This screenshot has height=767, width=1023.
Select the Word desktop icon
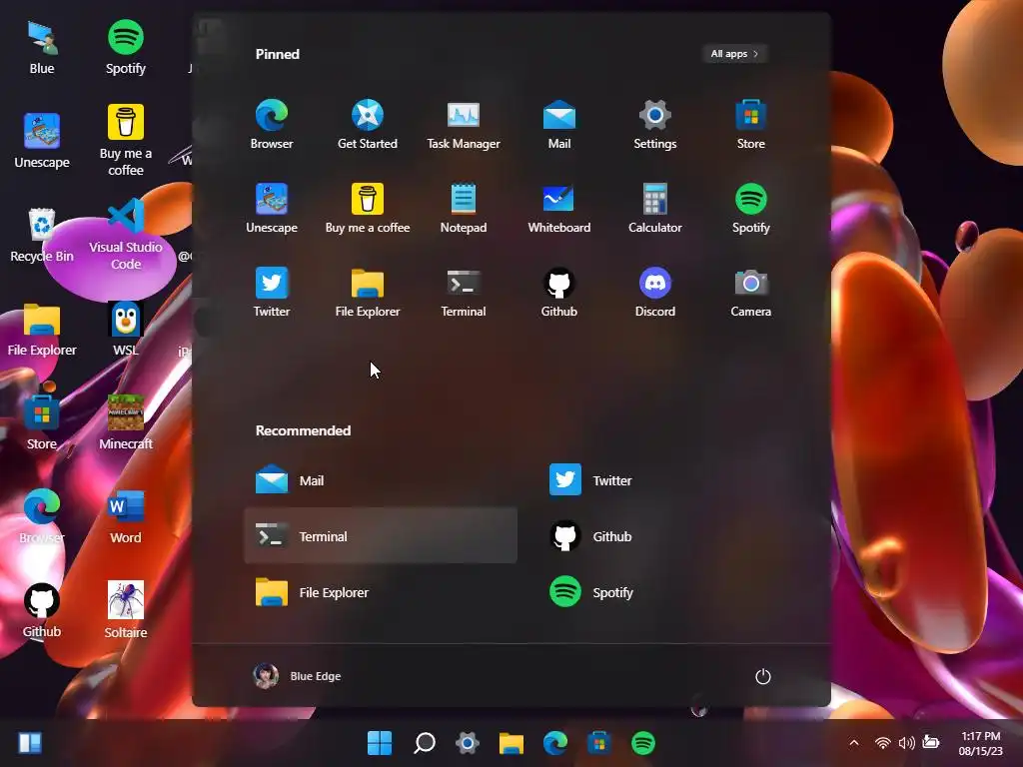(125, 517)
